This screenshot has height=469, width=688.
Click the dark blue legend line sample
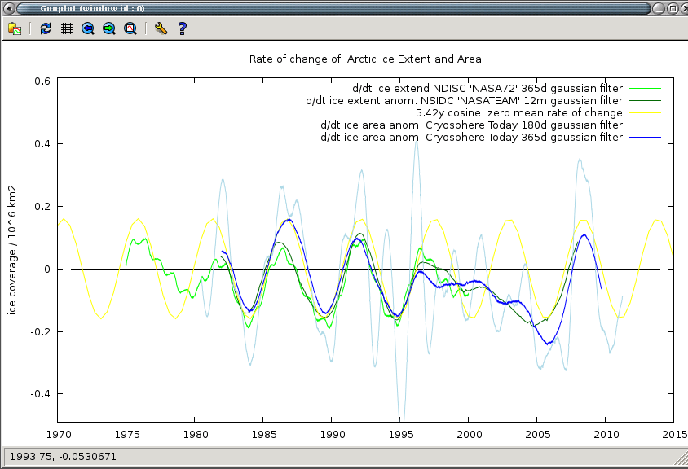(x=645, y=138)
